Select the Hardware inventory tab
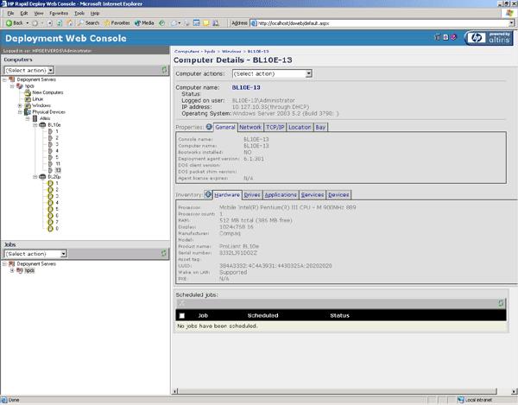 click(227, 195)
